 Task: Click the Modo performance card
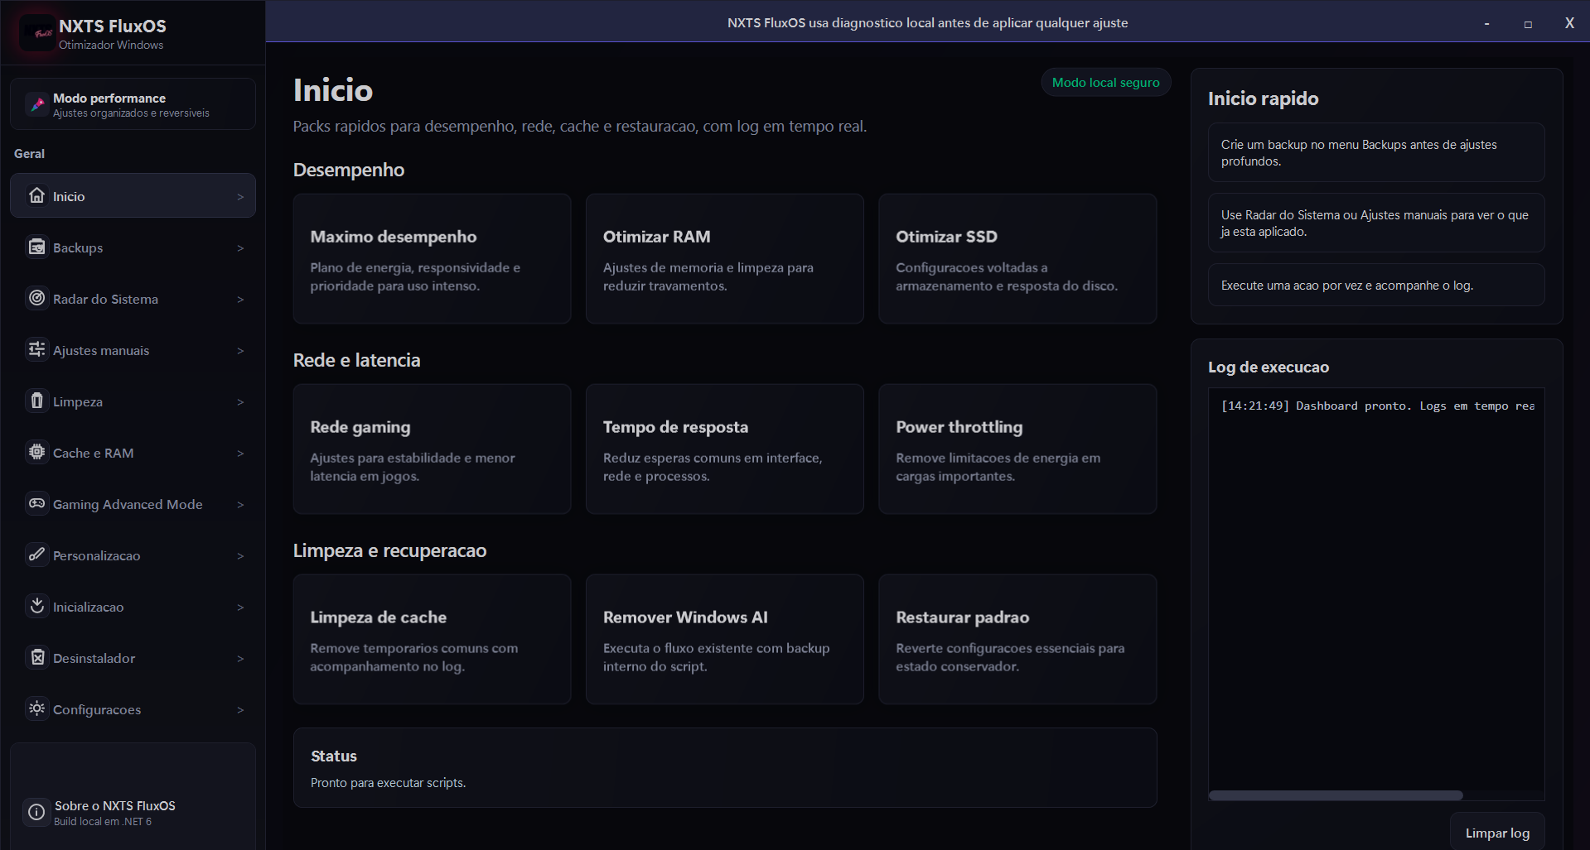click(133, 104)
